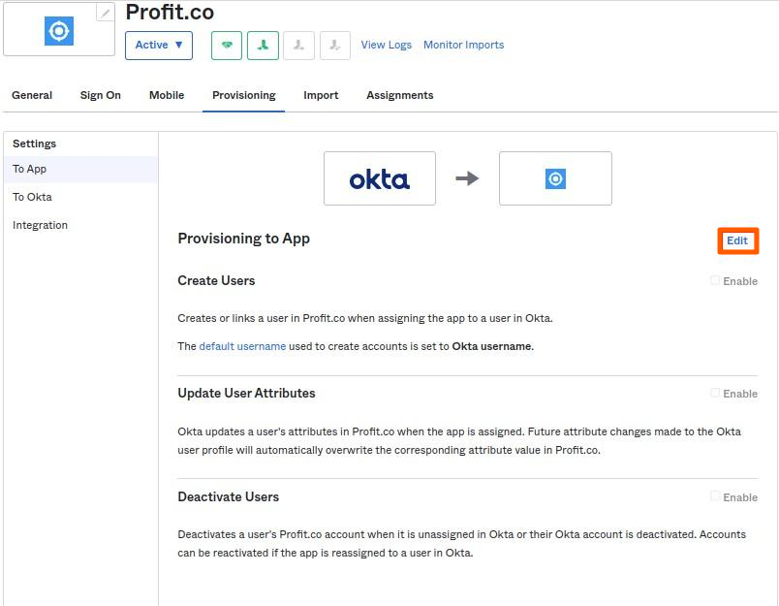Click the pencil edit logo icon
The image size is (779, 606).
click(x=106, y=13)
